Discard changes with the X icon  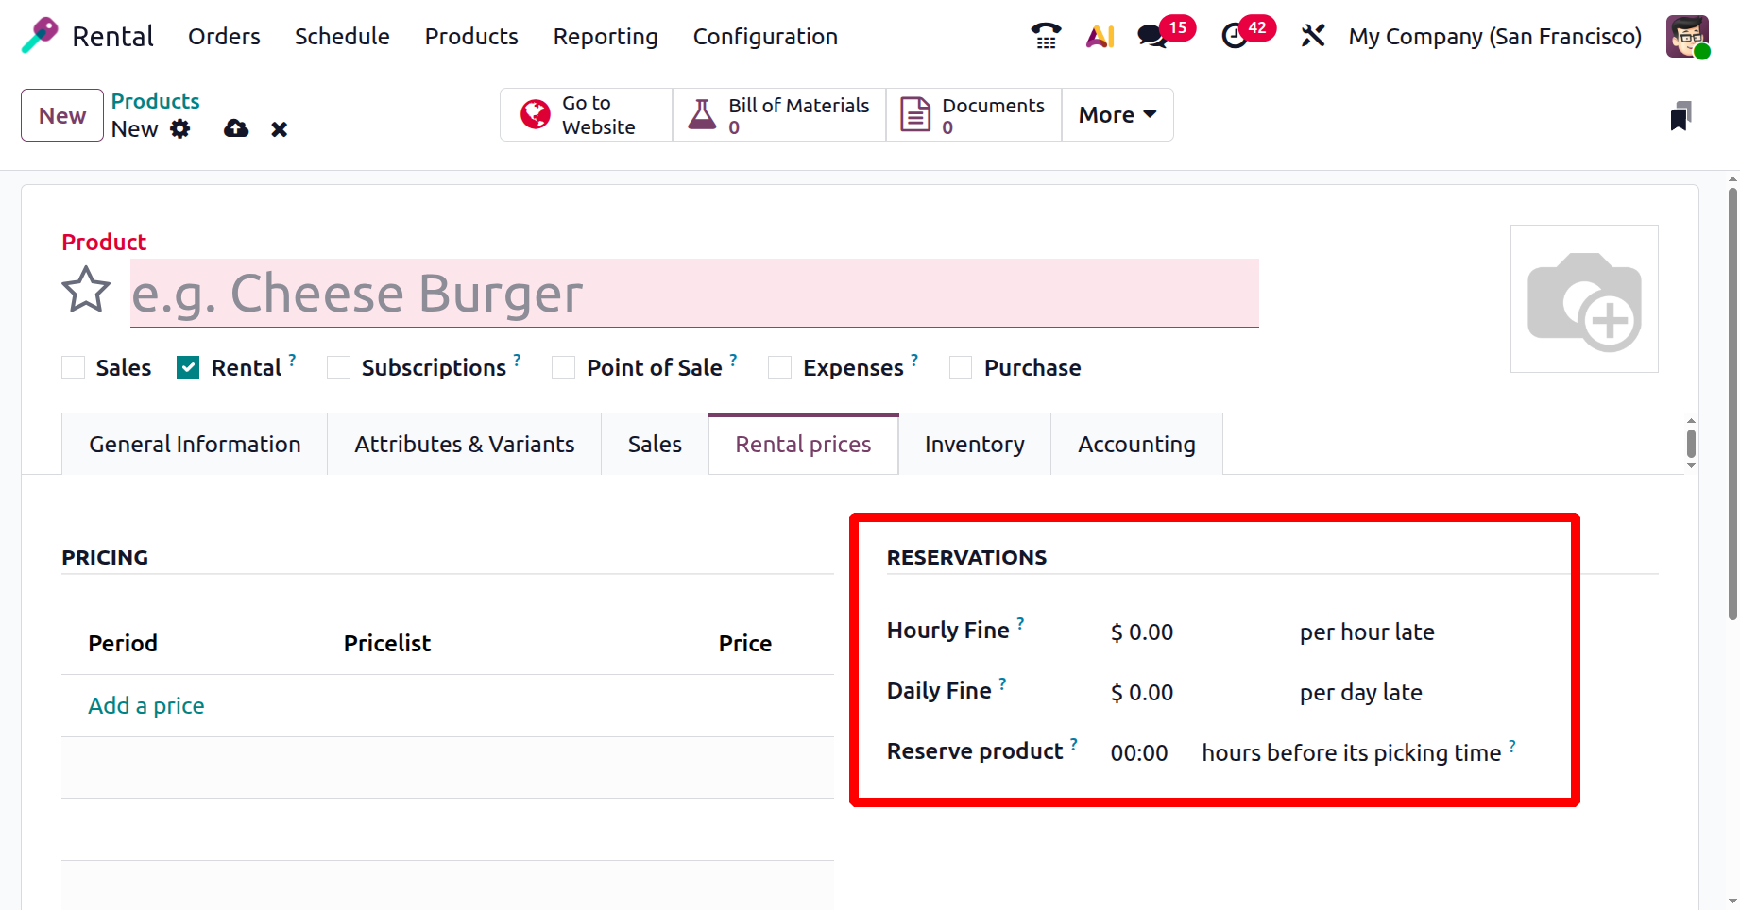[x=279, y=128]
